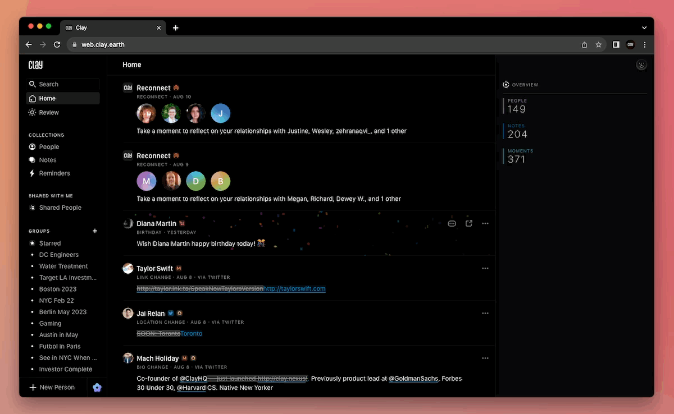This screenshot has width=674, height=414.
Task: Open browser side panel icon
Action: click(x=616, y=44)
